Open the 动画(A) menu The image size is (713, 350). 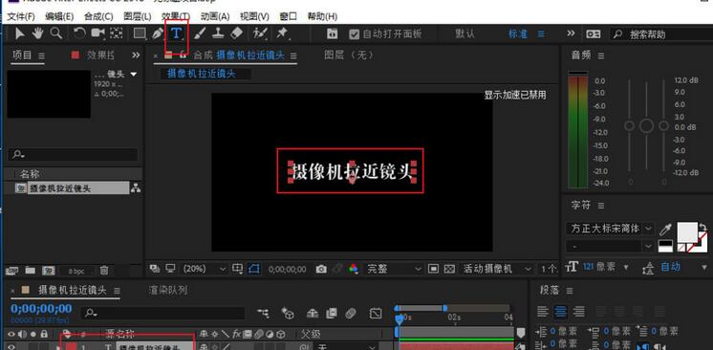click(x=215, y=16)
